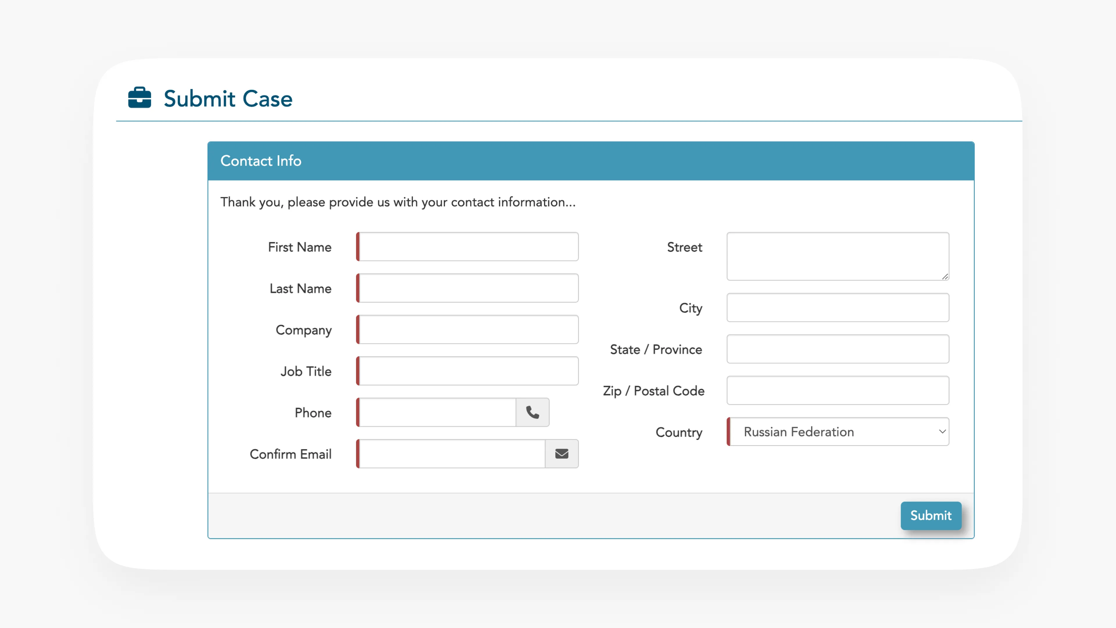1116x628 pixels.
Task: Click the Submit Case page title
Action: pos(228,98)
